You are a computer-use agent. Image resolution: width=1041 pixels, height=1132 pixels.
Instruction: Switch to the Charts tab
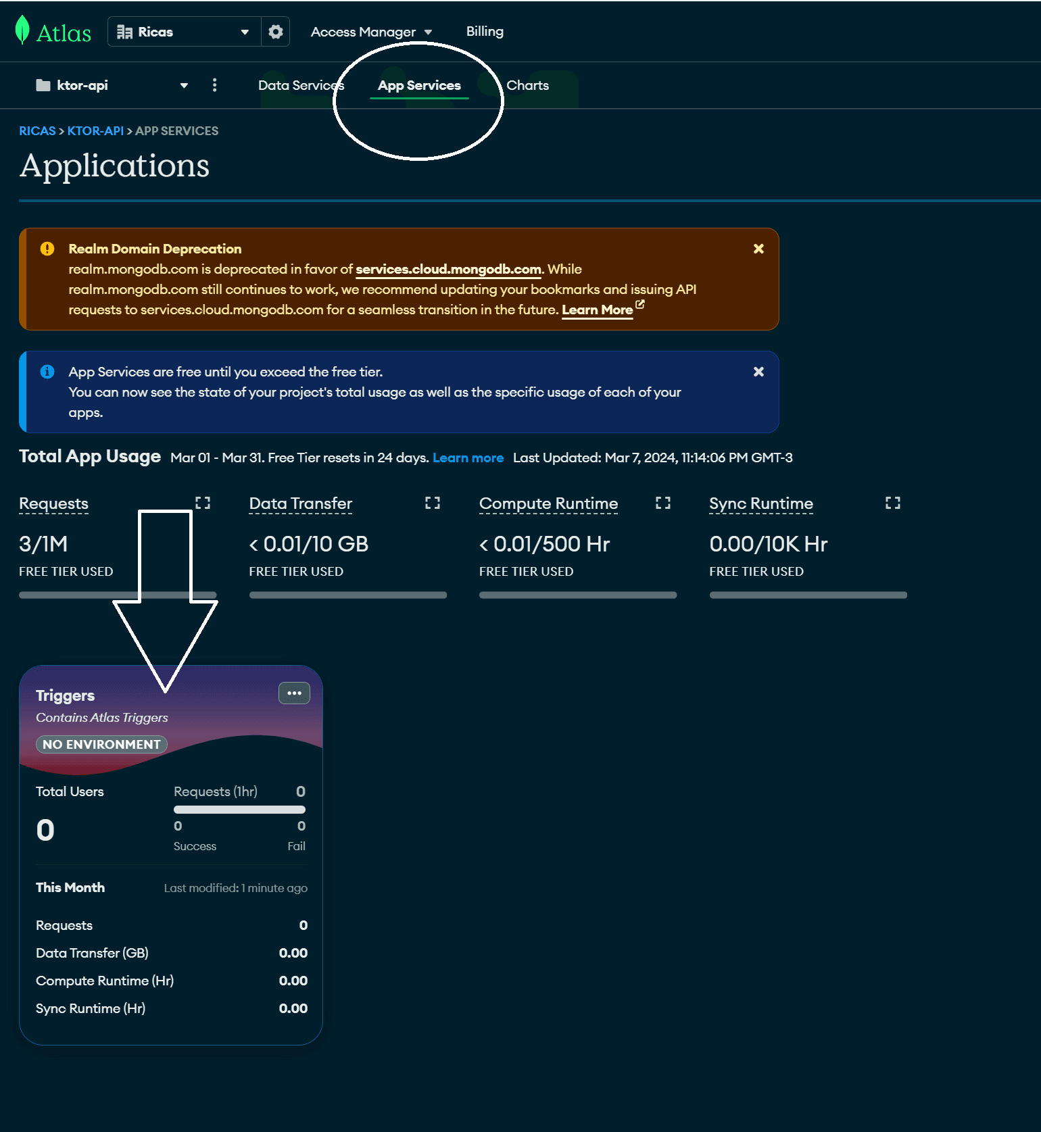(x=528, y=85)
